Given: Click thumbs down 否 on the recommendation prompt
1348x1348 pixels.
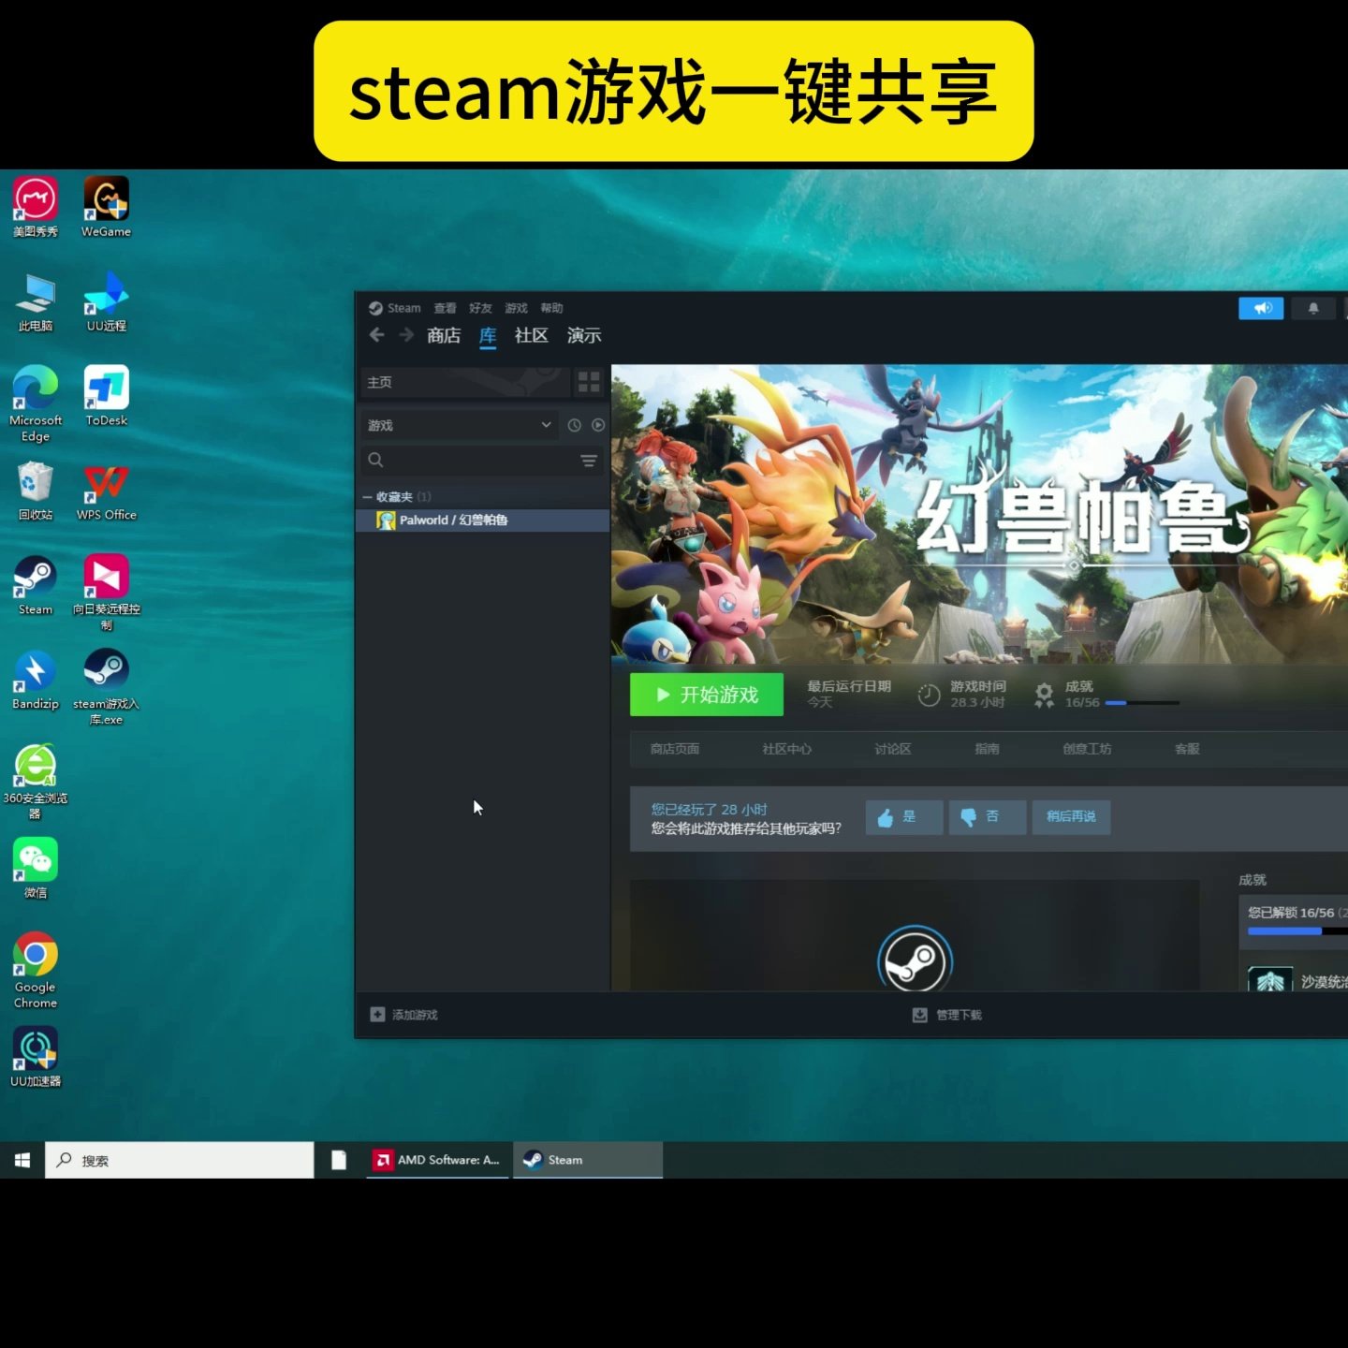Looking at the screenshot, I should tap(986, 817).
